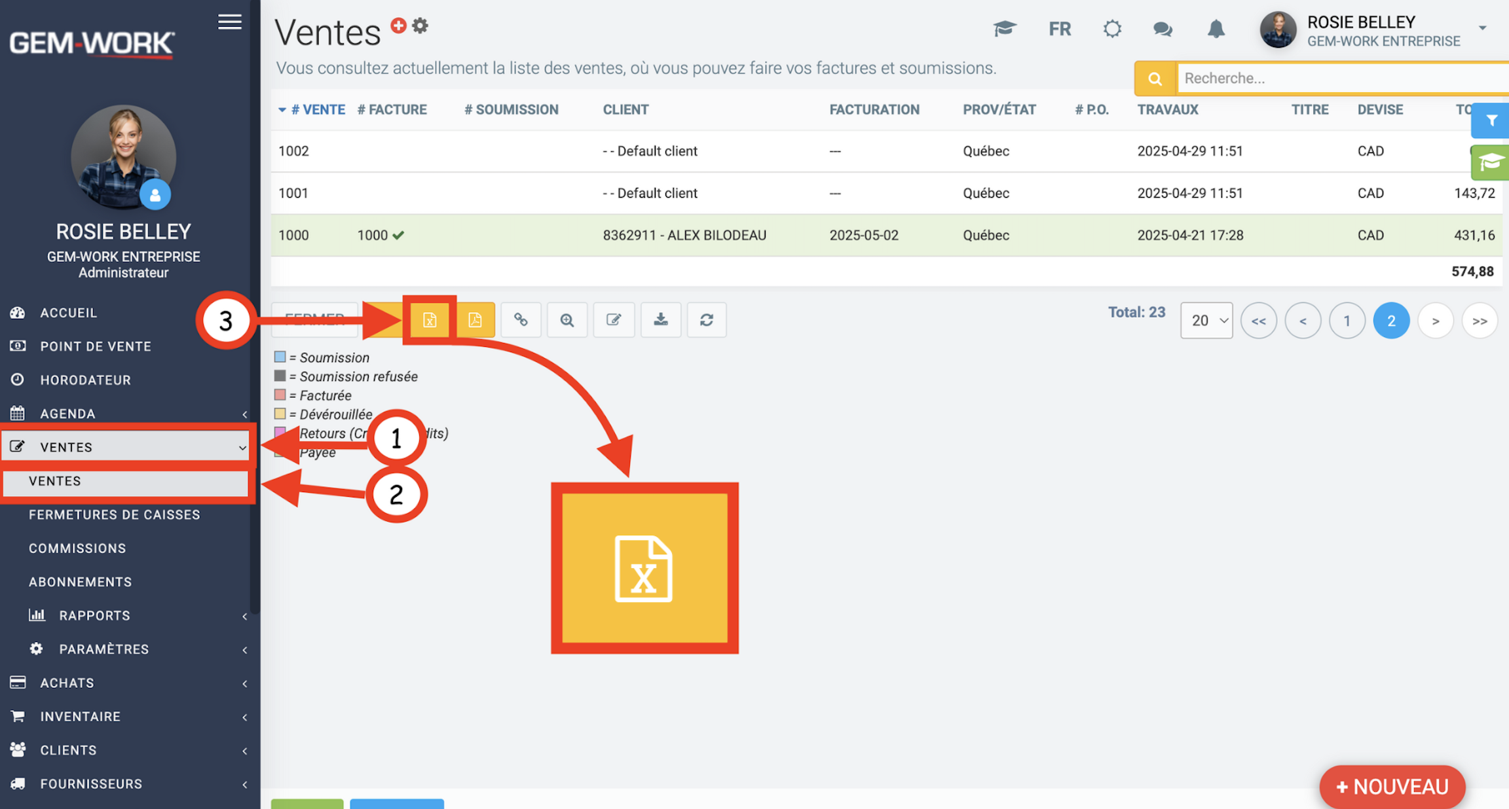Toggle the theme brightness icon
Image resolution: width=1509 pixels, height=809 pixels.
[x=1112, y=29]
